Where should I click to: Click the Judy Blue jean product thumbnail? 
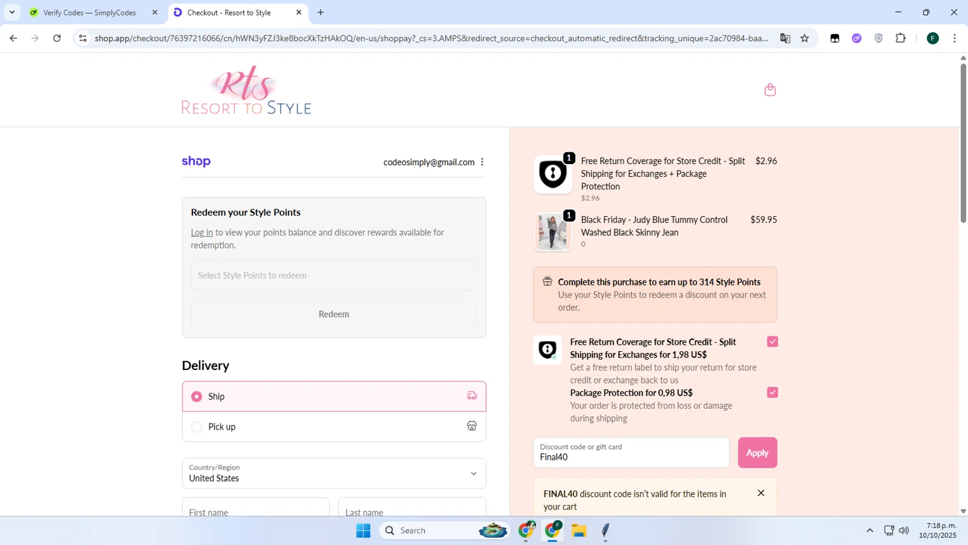pyautogui.click(x=552, y=232)
